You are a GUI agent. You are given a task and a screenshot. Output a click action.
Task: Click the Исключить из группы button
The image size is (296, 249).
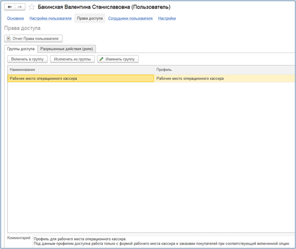point(72,59)
